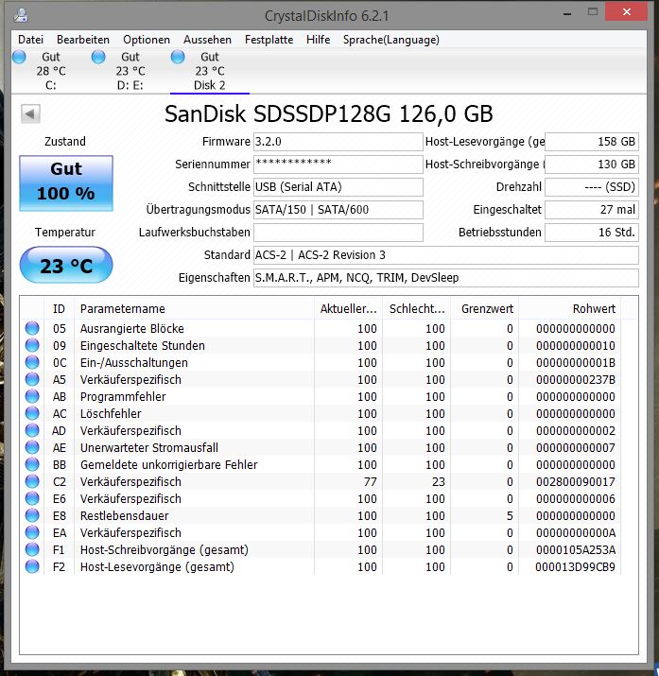Click the 23 °C temperature button
Viewport: 659px width, 676px height.
point(66,265)
